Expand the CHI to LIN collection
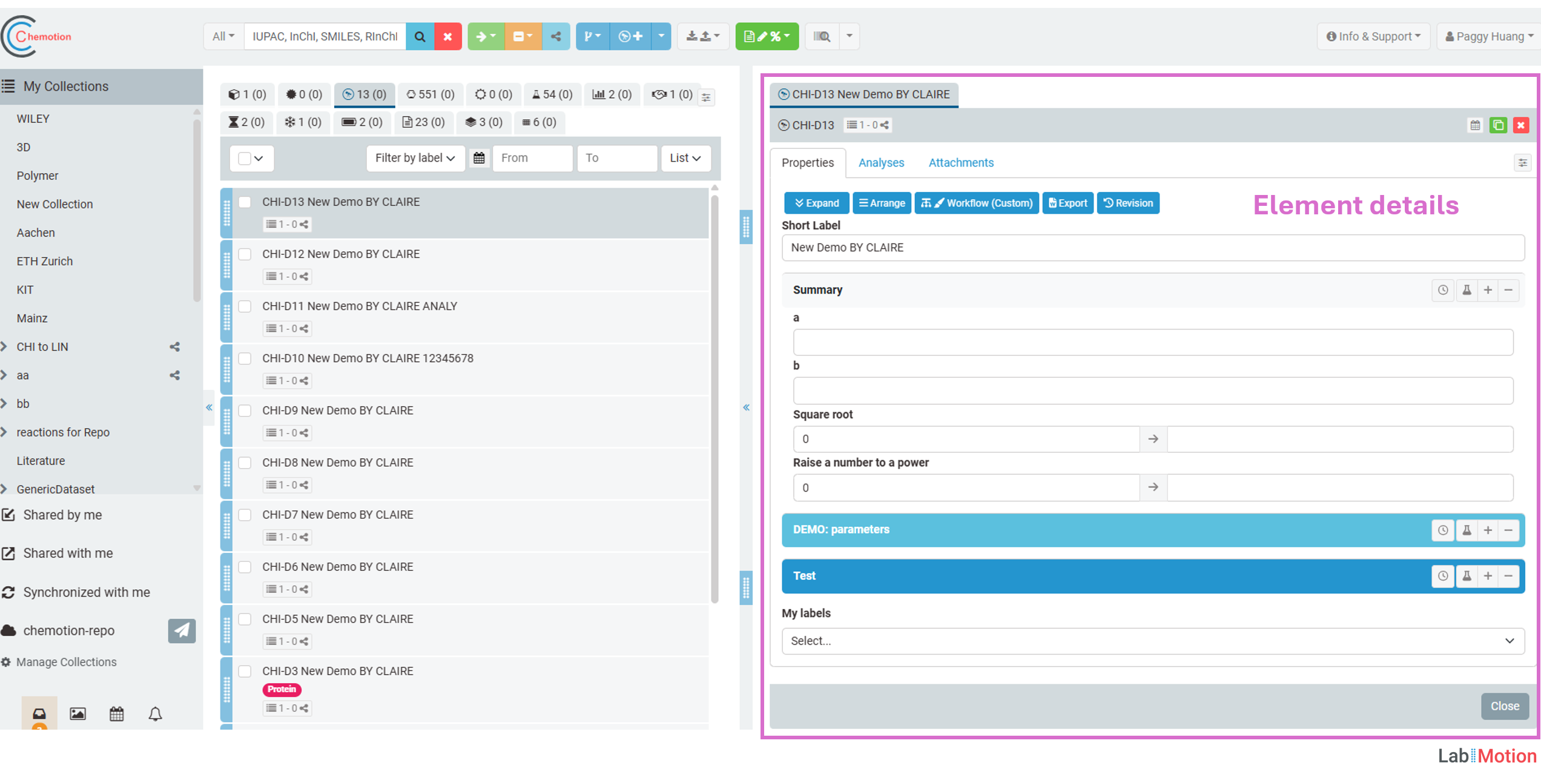Viewport: 1541px width, 769px height. pyautogui.click(x=5, y=347)
